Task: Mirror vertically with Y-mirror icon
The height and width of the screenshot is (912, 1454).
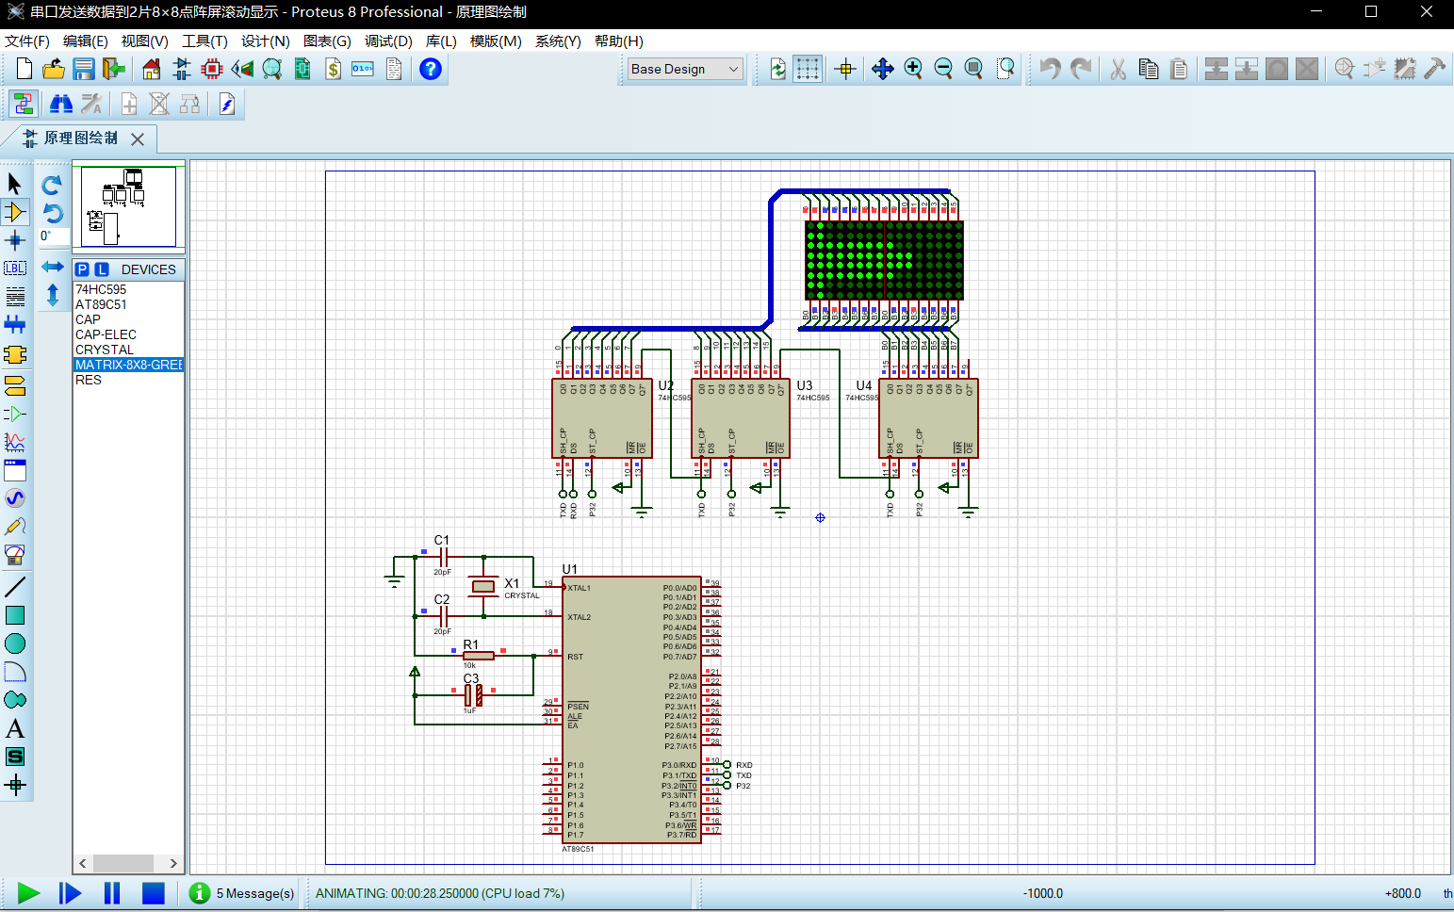Action: coord(53,295)
